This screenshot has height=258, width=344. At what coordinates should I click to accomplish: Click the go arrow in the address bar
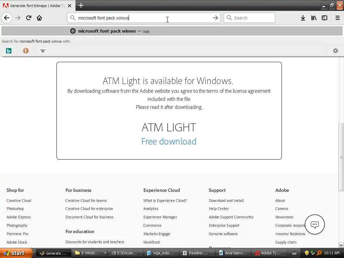(215, 18)
